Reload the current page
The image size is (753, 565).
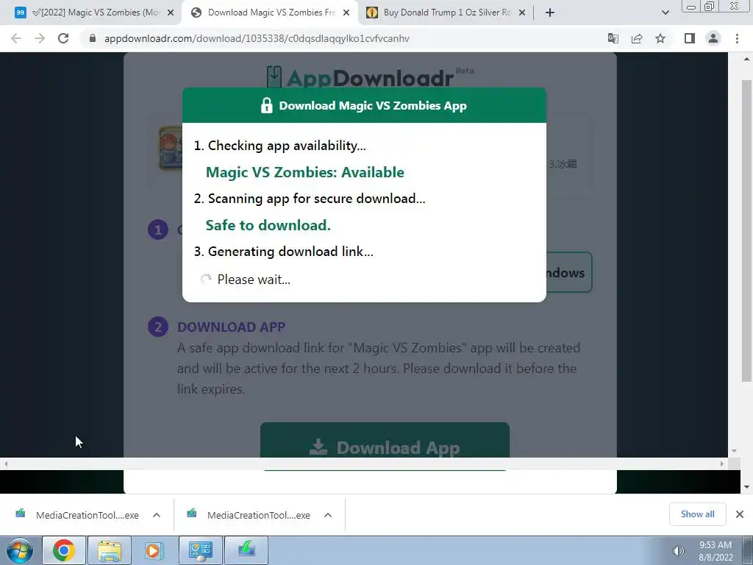click(63, 38)
